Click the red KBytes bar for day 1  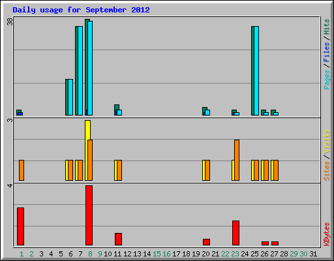pos(20,226)
